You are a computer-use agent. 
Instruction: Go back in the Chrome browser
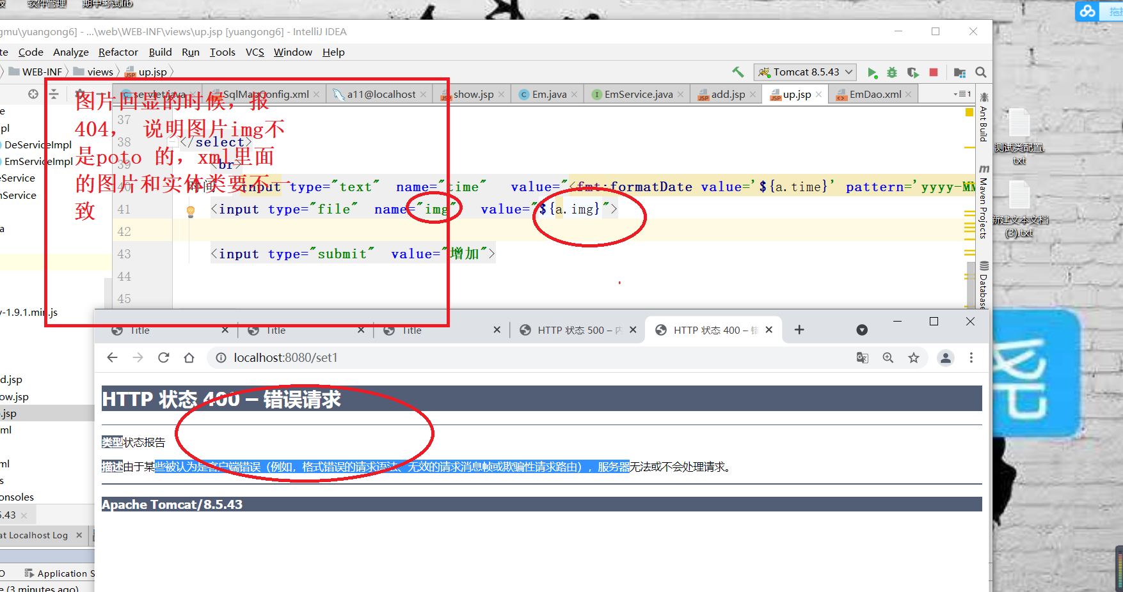click(x=113, y=357)
